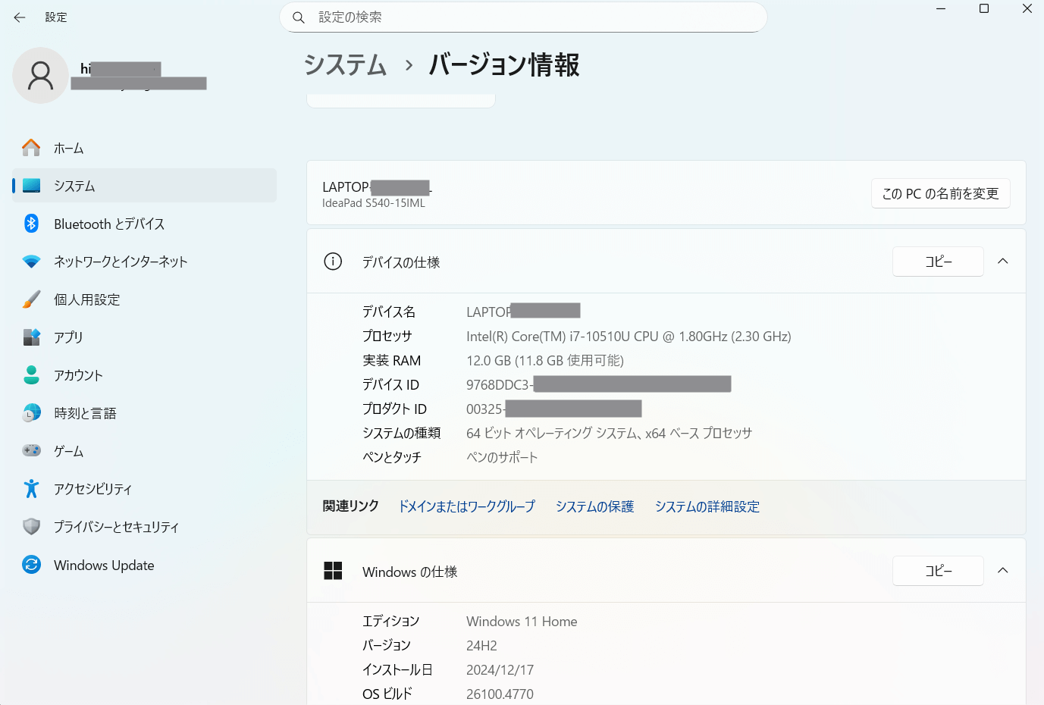This screenshot has height=705, width=1044.
Task: Click the 12.0 GB RAM value
Action: coord(545,361)
